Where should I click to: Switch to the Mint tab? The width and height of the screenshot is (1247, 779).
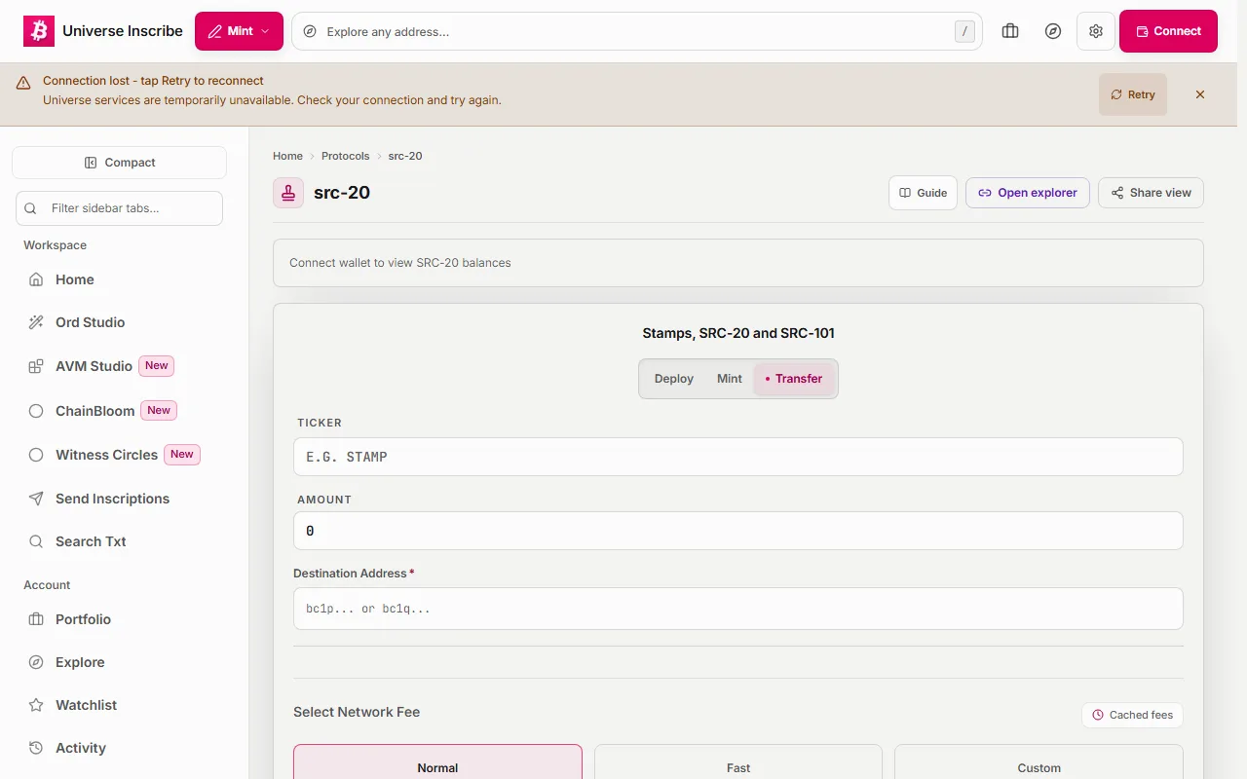(x=730, y=379)
